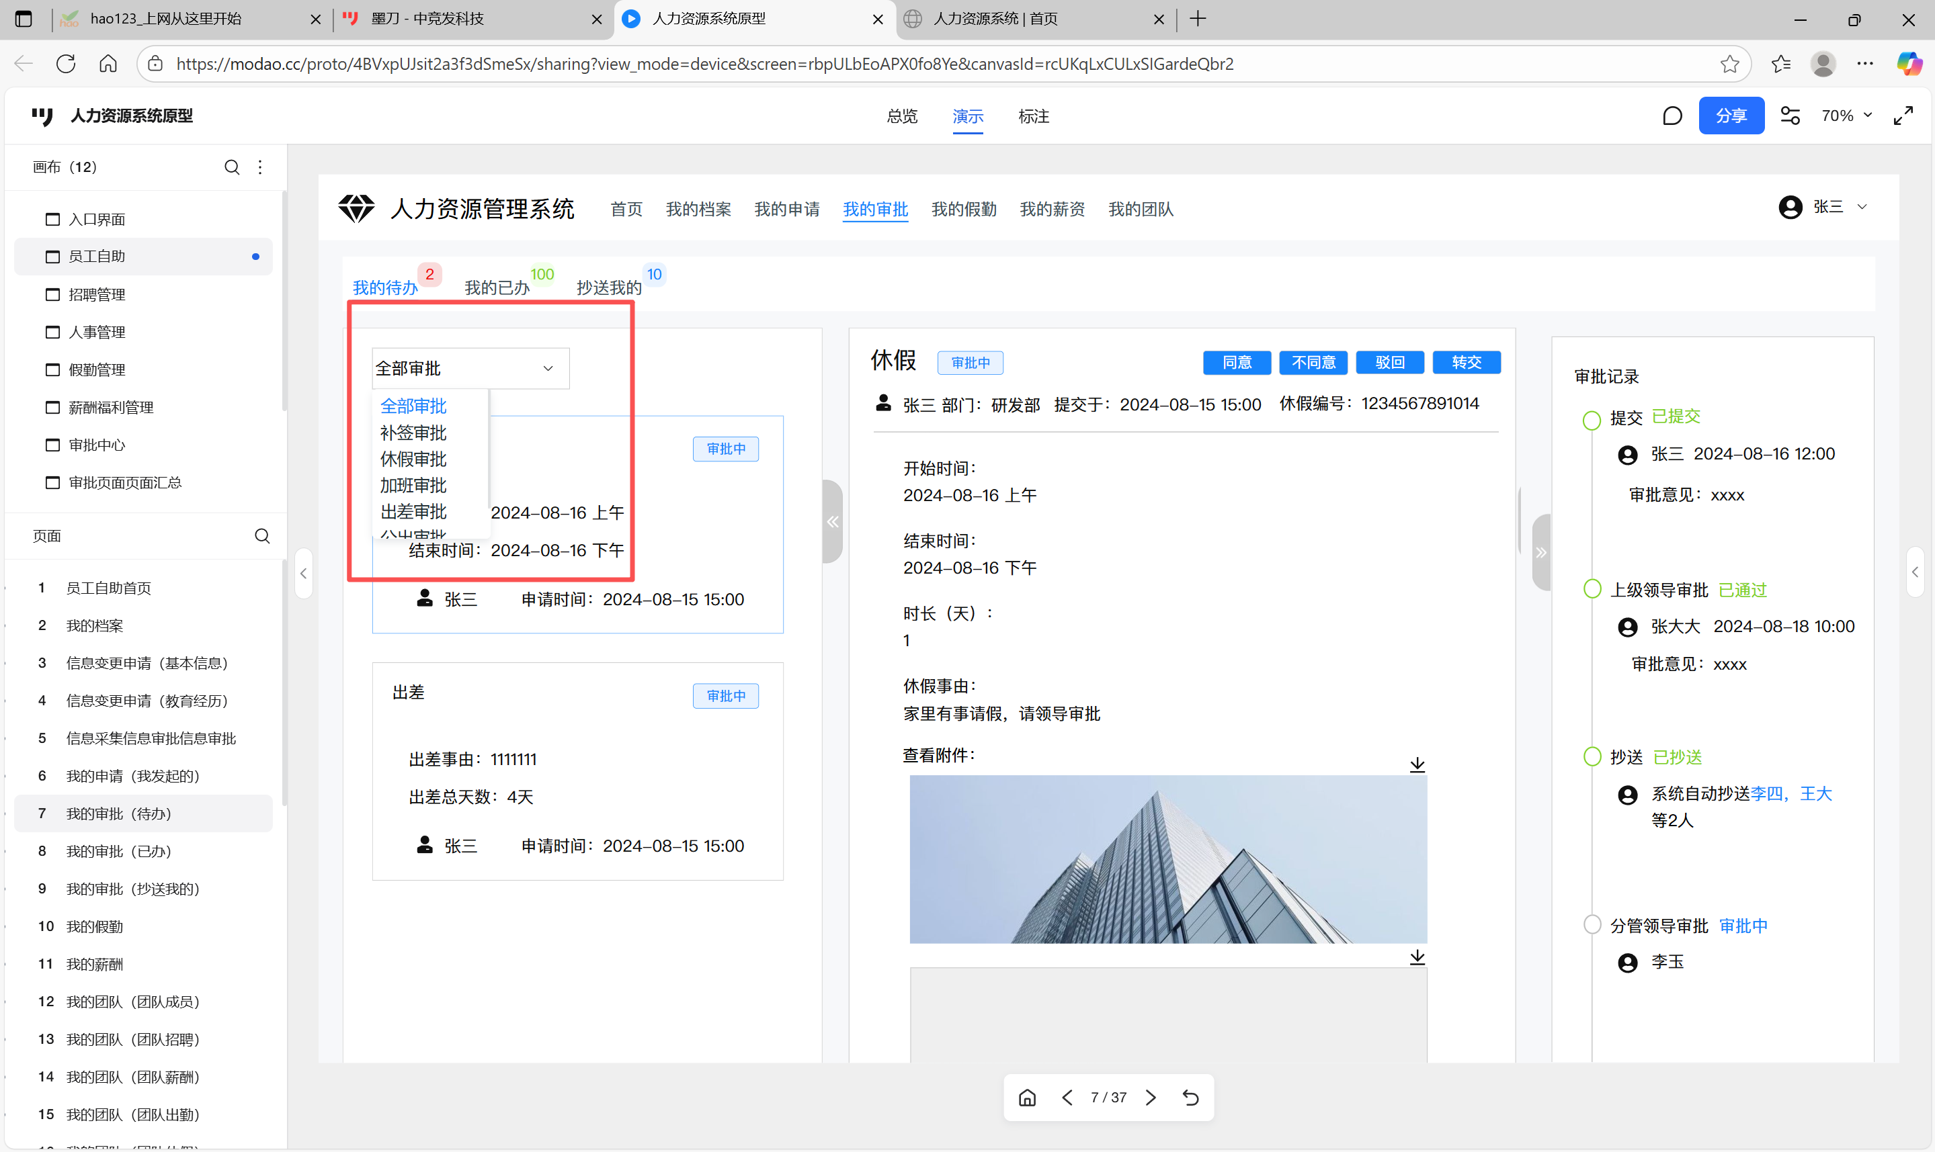Image resolution: width=1935 pixels, height=1152 pixels.
Task: Click the prototype home icon in bottom bar
Action: [1026, 1097]
